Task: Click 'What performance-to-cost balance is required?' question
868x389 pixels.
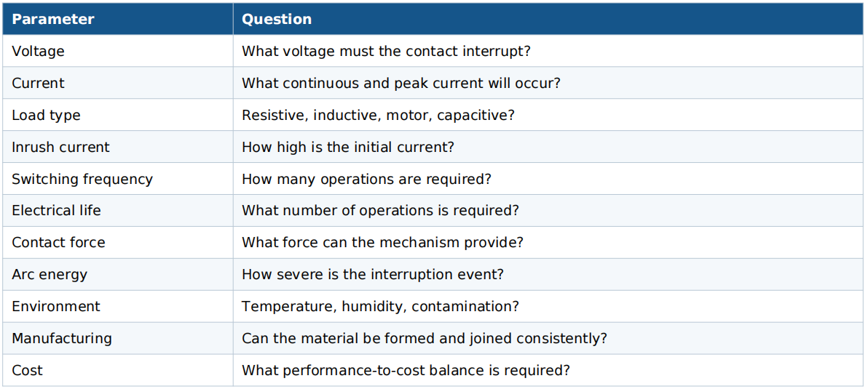Action: tap(406, 370)
